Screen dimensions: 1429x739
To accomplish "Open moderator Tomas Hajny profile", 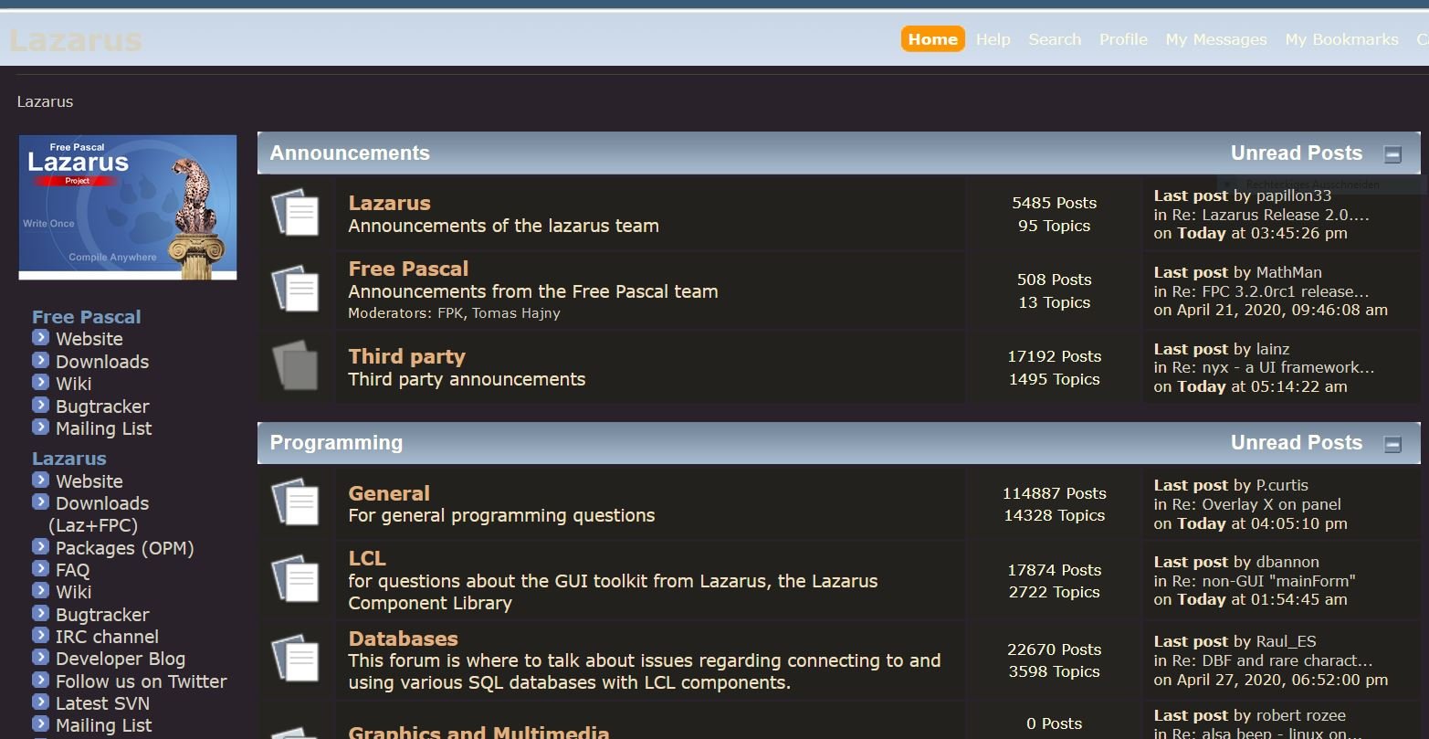I will tap(516, 313).
